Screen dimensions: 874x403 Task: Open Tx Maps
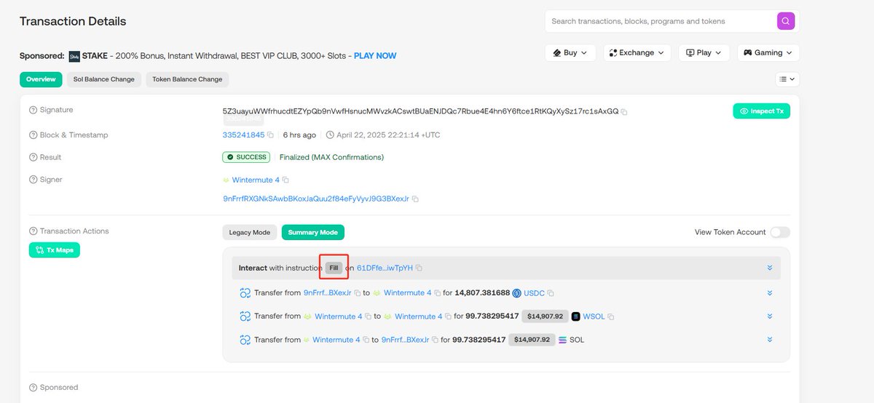(55, 250)
